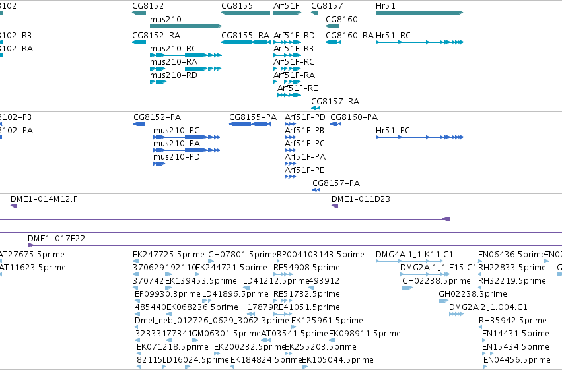Click EST RP004103143.5prime
The image size is (562, 370).
279,261
